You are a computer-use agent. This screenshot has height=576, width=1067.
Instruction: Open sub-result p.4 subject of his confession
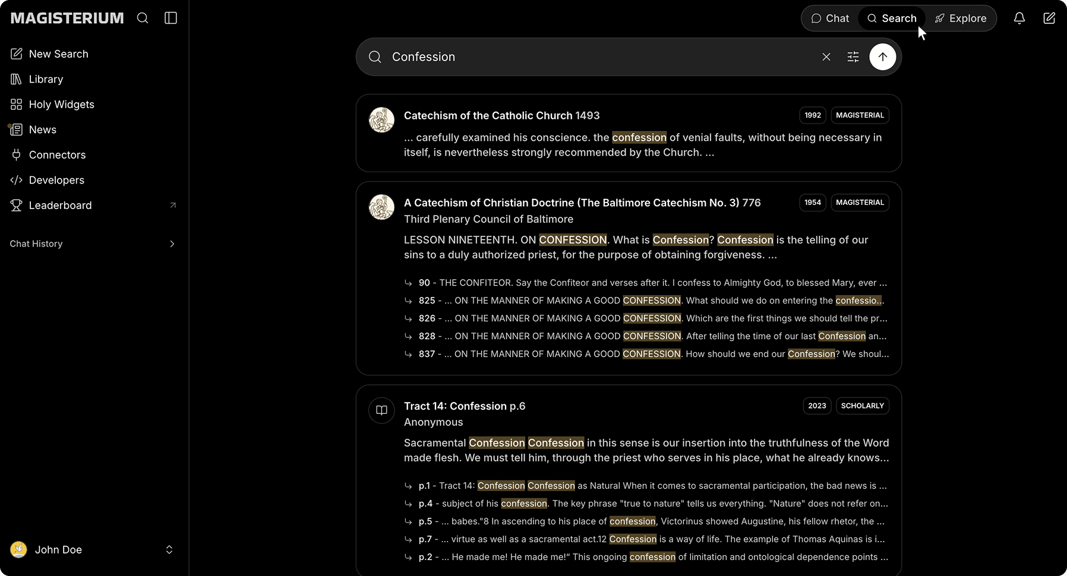pos(646,504)
